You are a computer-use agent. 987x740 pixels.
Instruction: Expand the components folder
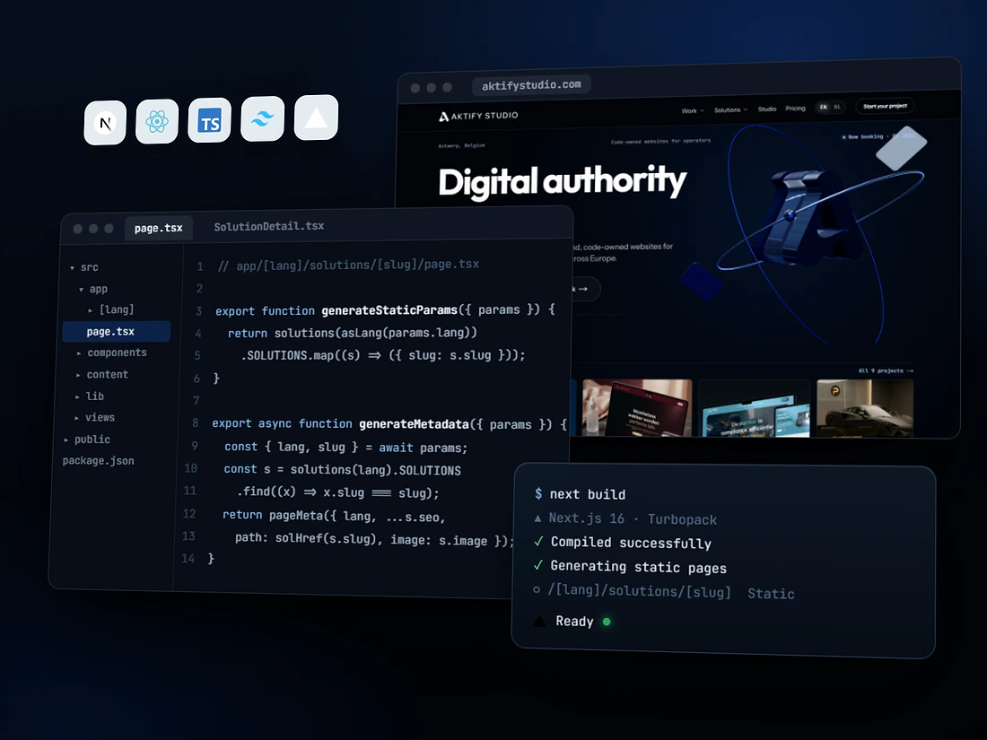point(111,353)
